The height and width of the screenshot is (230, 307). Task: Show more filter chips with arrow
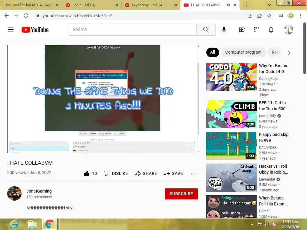(x=289, y=53)
